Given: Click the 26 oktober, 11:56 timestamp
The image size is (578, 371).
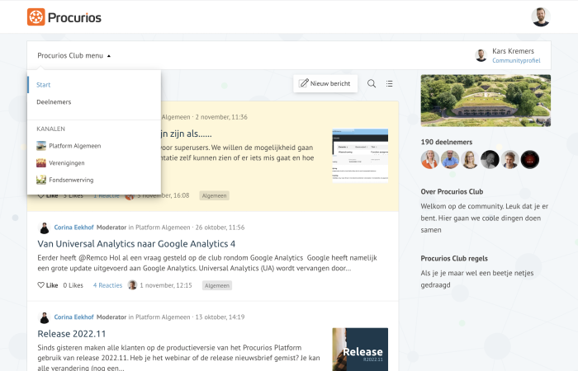Looking at the screenshot, I should click(220, 228).
